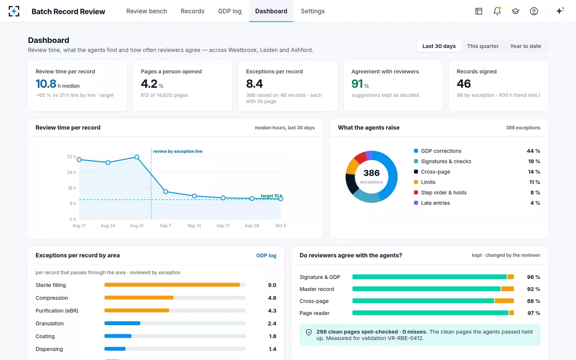Open notifications bell icon
576x360 pixels.
[497, 11]
